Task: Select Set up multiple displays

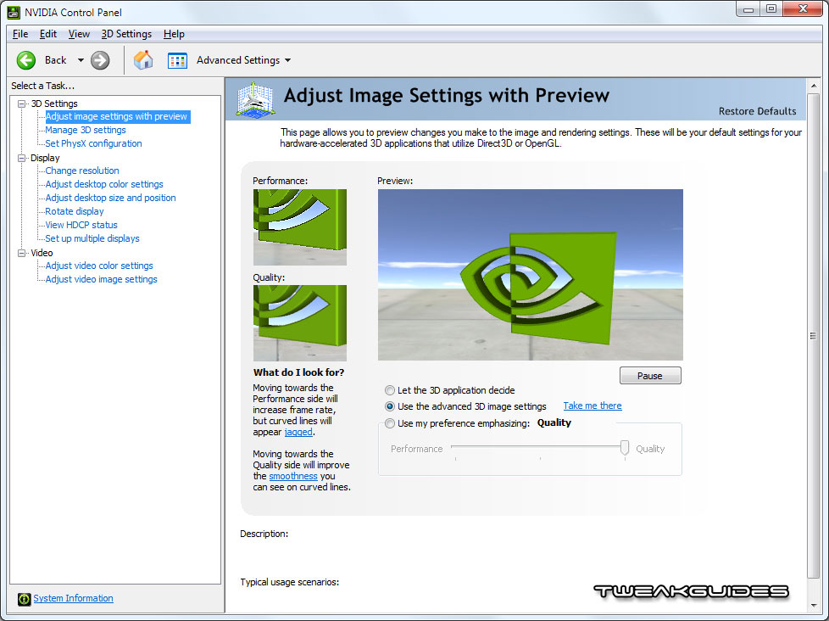Action: (92, 238)
